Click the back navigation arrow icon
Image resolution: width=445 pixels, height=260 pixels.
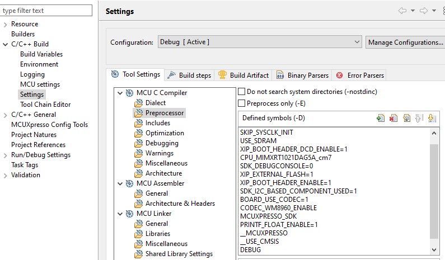(x=402, y=11)
